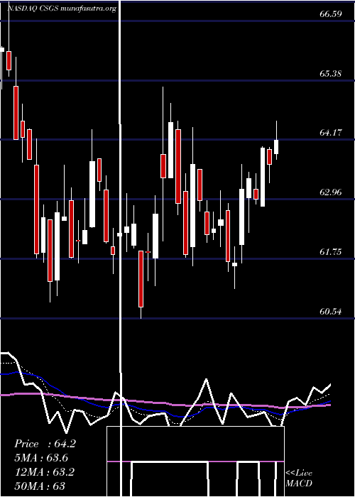Click the 'Price : 64.2' readout
Screen dimensions: 355x497
tap(45, 444)
